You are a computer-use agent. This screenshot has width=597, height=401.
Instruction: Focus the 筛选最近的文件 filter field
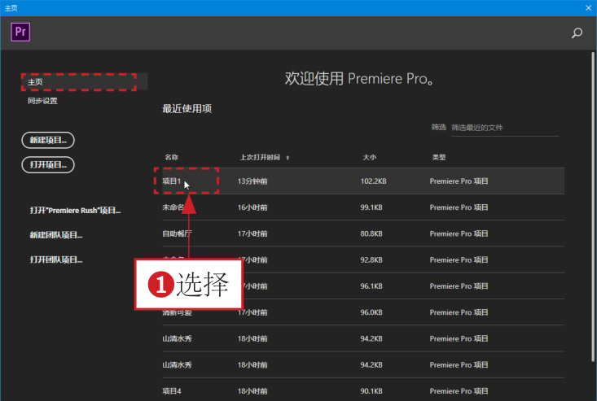(x=505, y=128)
